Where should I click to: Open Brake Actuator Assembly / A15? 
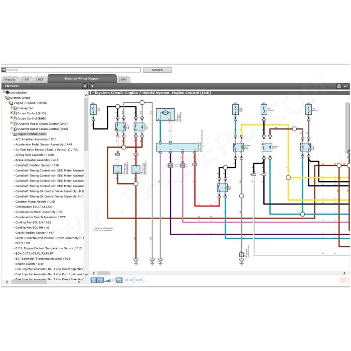click(x=37, y=160)
